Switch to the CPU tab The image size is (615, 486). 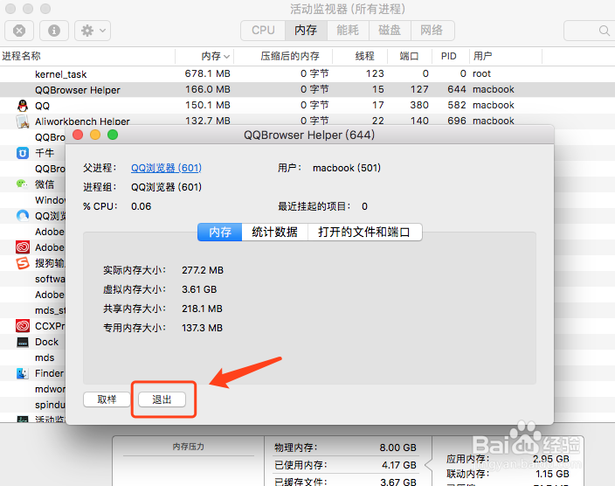(263, 31)
